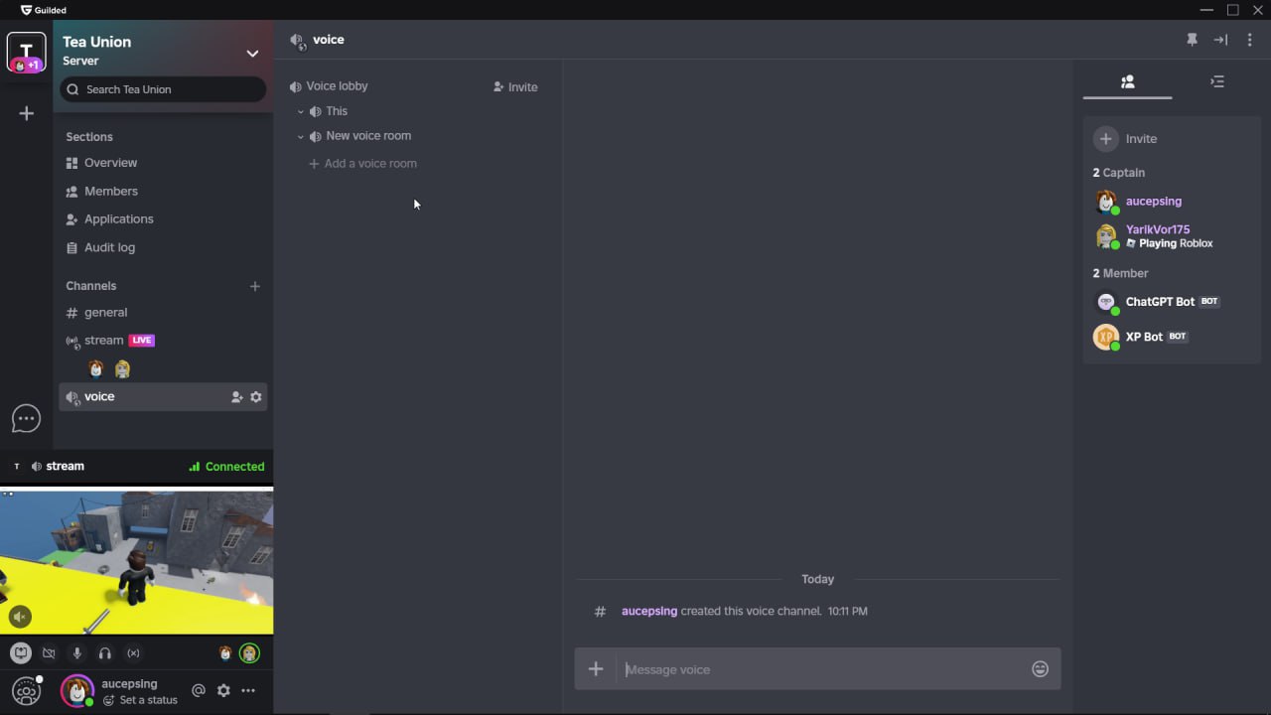Switch to the Members list tab

[1127, 82]
